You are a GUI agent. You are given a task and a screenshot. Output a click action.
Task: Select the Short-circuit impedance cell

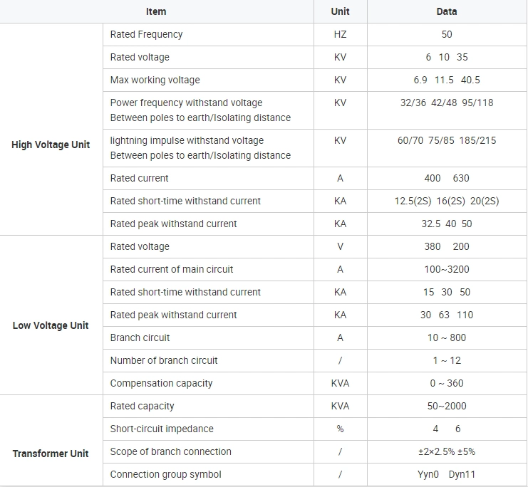pyautogui.click(x=209, y=429)
